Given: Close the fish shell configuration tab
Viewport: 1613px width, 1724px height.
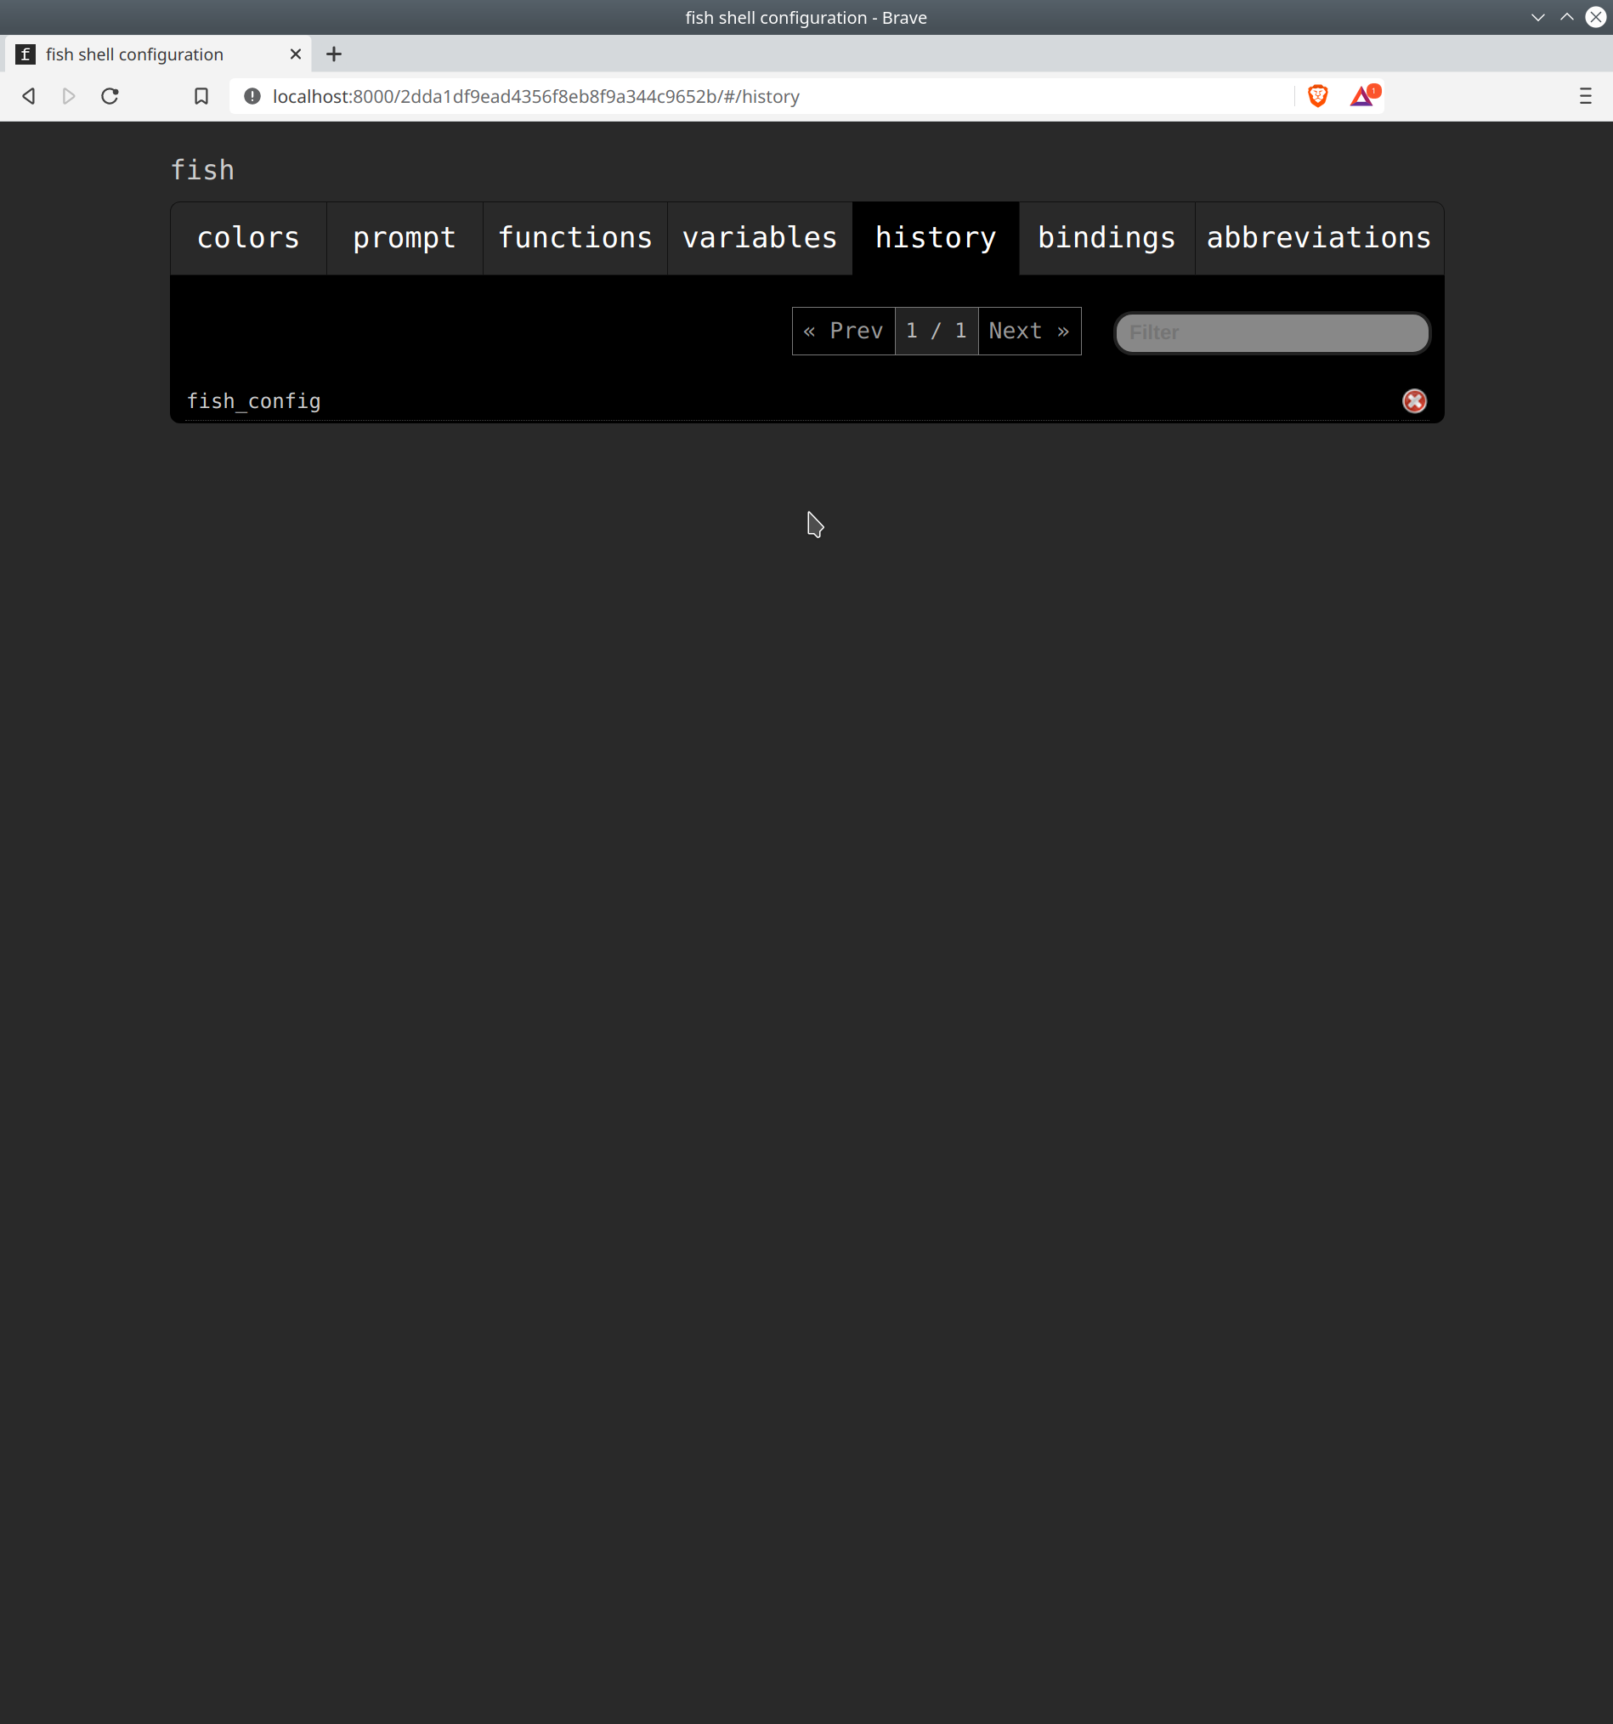Looking at the screenshot, I should pos(296,54).
